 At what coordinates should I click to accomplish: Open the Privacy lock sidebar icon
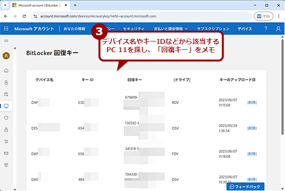pos(6,130)
